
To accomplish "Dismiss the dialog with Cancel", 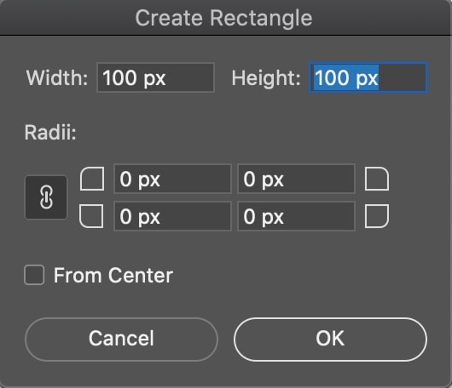I will (121, 339).
